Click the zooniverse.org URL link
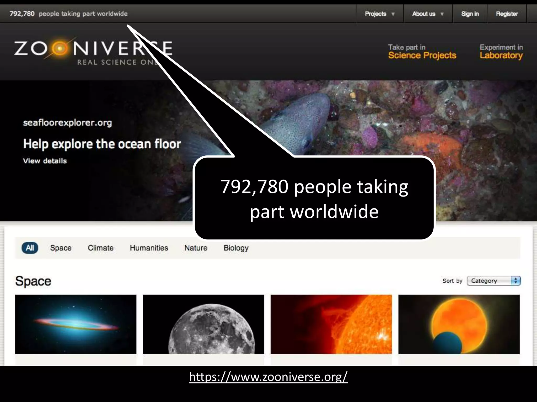537x402 pixels. tap(268, 377)
